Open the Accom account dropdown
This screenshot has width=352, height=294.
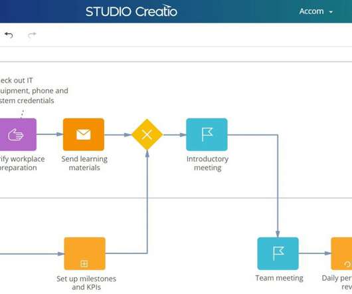pyautogui.click(x=316, y=11)
